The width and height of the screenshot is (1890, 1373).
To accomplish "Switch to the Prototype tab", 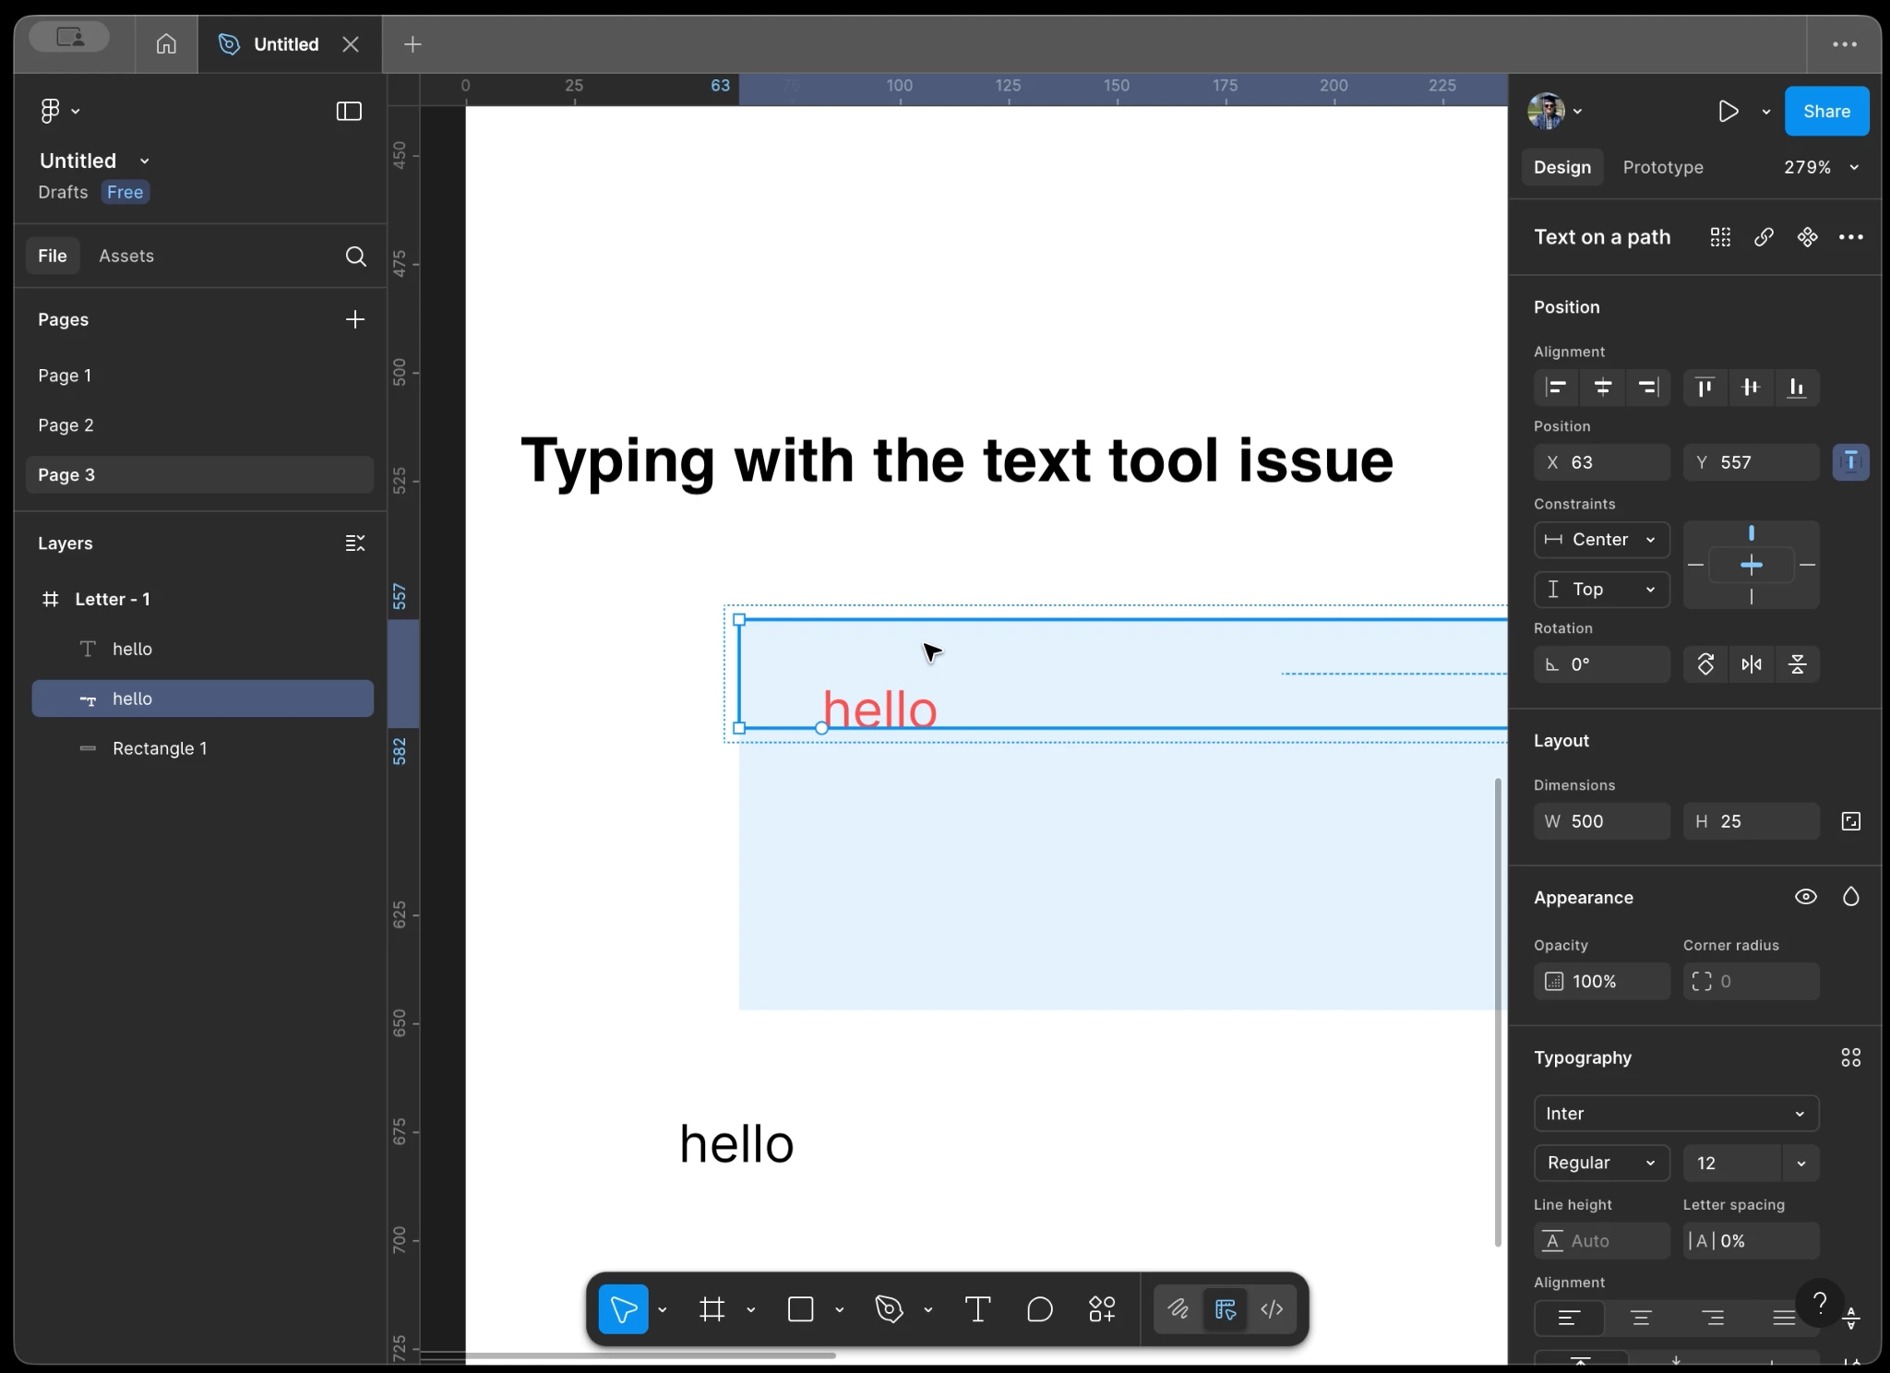I will tap(1662, 167).
